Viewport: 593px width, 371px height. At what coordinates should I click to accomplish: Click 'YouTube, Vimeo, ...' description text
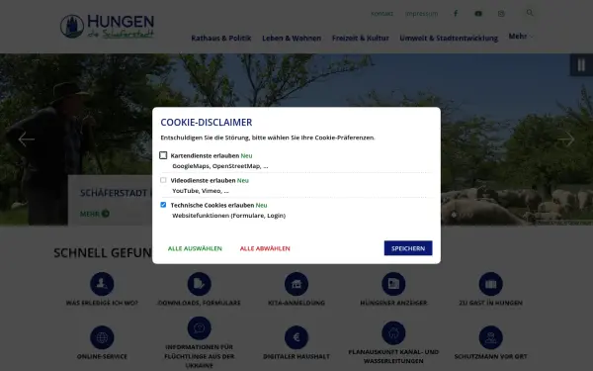(201, 190)
